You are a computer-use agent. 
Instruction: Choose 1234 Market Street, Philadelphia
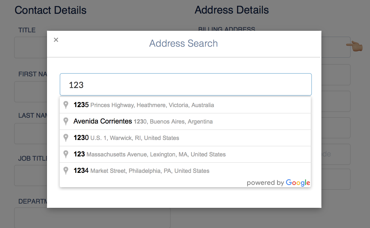pos(141,171)
